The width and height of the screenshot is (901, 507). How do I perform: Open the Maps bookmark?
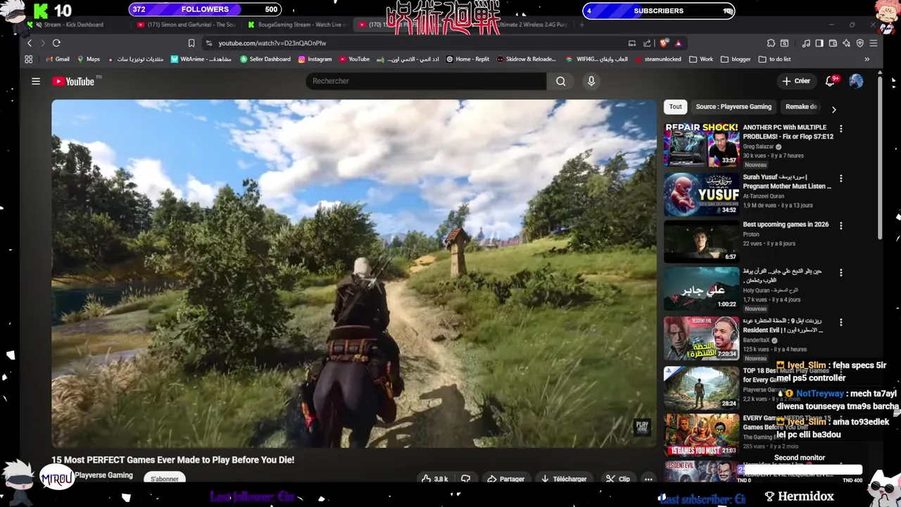(x=89, y=59)
